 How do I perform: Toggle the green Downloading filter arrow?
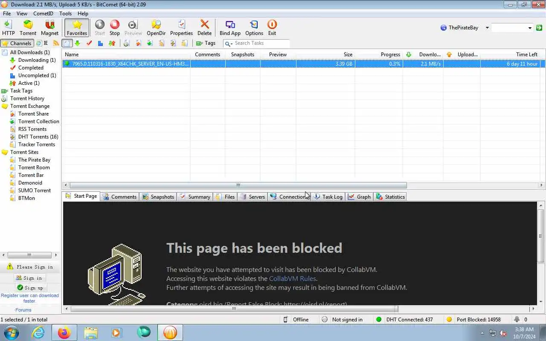click(x=77, y=43)
